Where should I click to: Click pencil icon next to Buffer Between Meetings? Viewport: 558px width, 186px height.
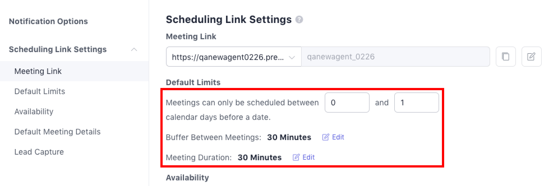(x=326, y=137)
